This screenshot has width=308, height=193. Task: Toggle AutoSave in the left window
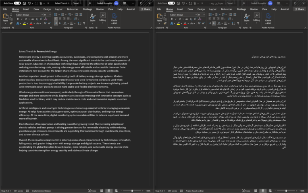(17, 3)
